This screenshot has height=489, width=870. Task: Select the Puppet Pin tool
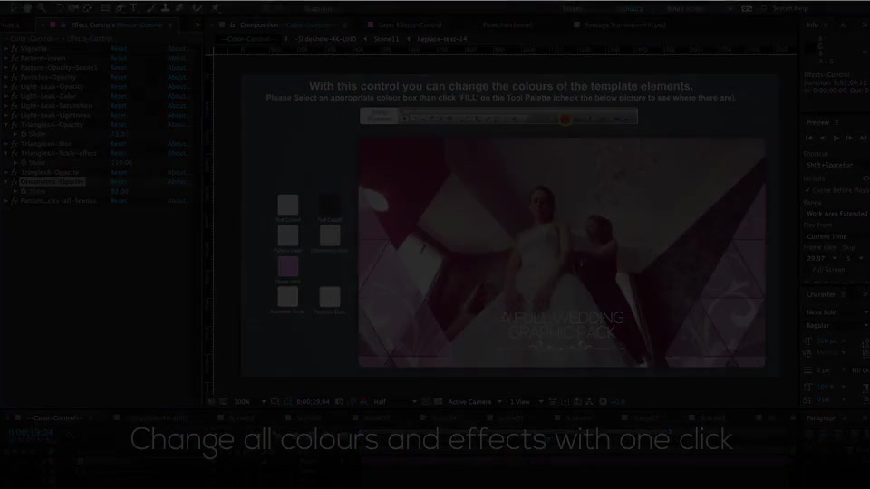216,8
